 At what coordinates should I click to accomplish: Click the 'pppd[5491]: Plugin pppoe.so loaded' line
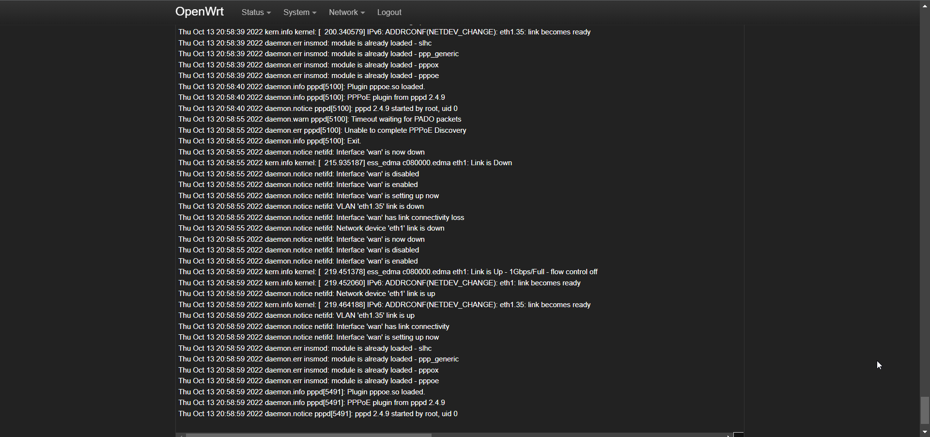(301, 392)
